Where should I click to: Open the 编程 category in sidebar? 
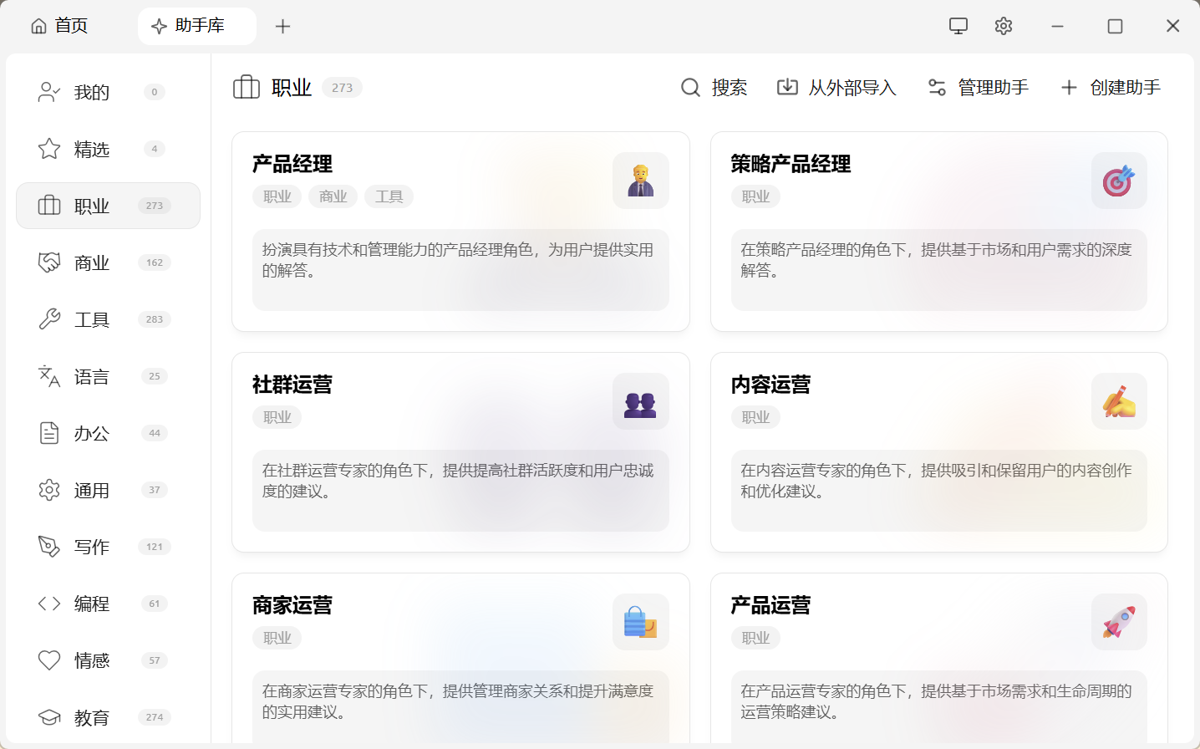pos(92,604)
